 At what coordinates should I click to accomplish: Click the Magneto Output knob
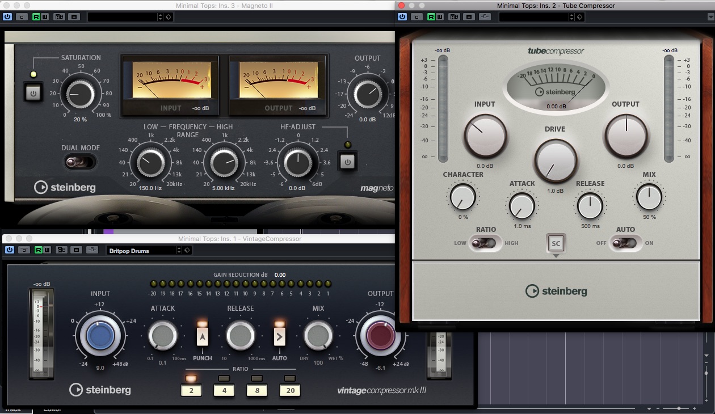pyautogui.click(x=368, y=94)
